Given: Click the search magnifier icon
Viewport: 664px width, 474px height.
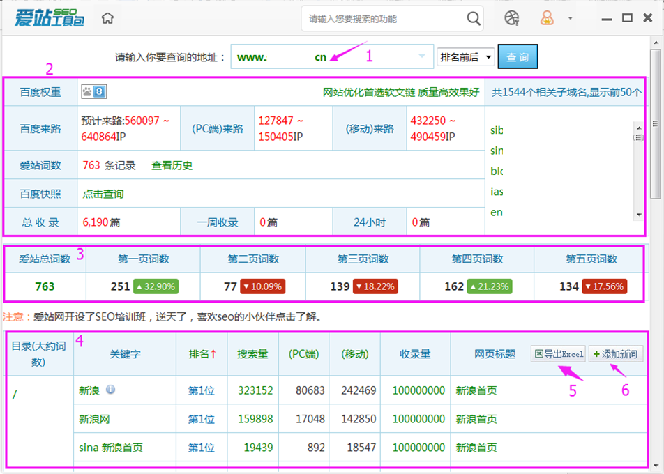Looking at the screenshot, I should 473,19.
